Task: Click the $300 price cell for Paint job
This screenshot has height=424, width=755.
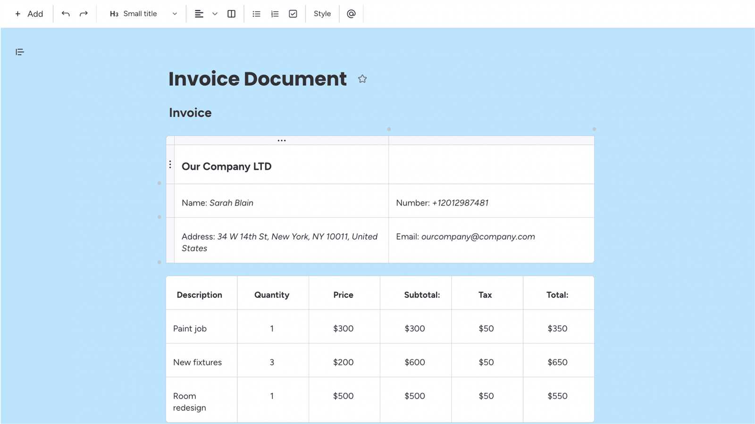Action: tap(344, 327)
